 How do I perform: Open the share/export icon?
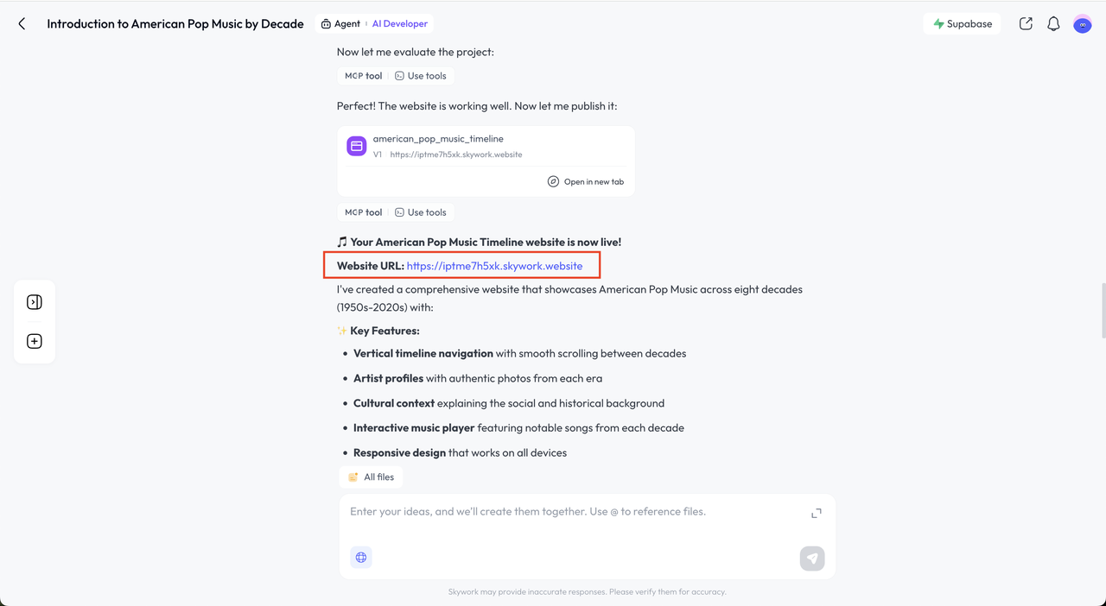[1026, 24]
